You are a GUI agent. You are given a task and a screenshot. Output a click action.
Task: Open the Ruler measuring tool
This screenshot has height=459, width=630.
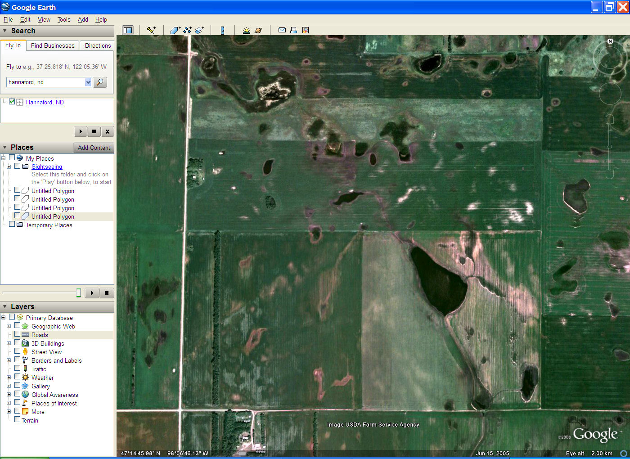point(222,30)
